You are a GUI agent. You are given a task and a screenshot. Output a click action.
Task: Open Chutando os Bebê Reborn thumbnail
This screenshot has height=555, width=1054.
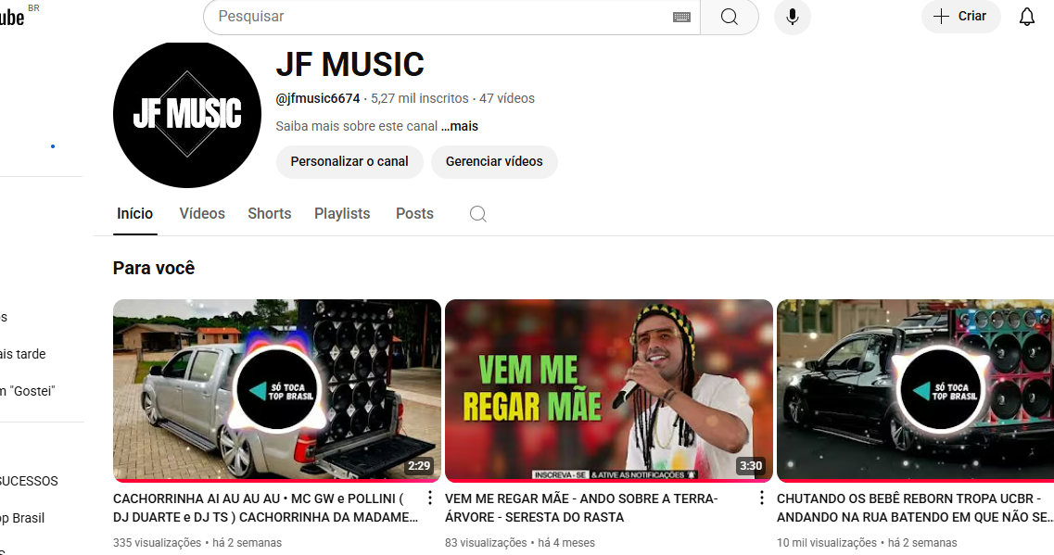pyautogui.click(x=916, y=390)
